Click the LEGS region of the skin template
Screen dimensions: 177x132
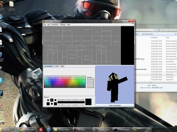pyautogui.click(x=53, y=53)
